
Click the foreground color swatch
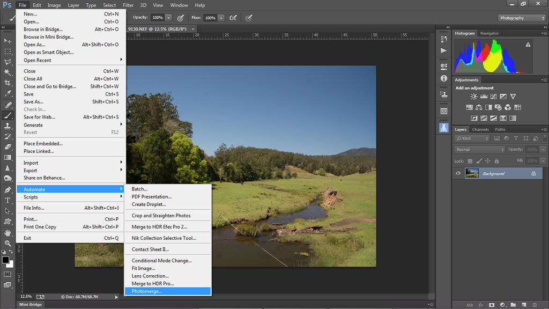click(x=5, y=260)
